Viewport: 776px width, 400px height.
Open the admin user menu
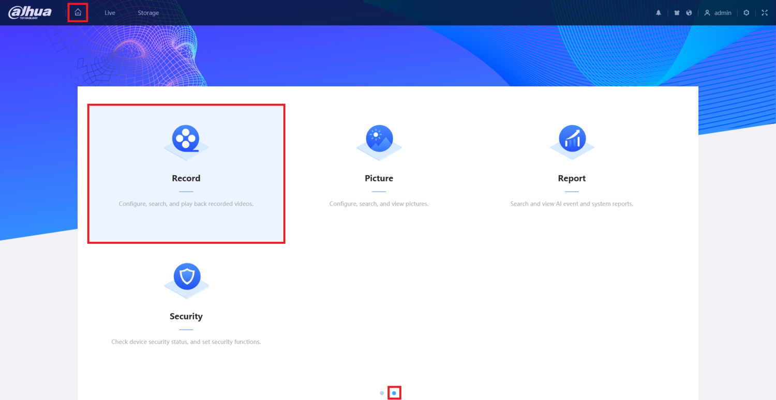click(x=718, y=13)
